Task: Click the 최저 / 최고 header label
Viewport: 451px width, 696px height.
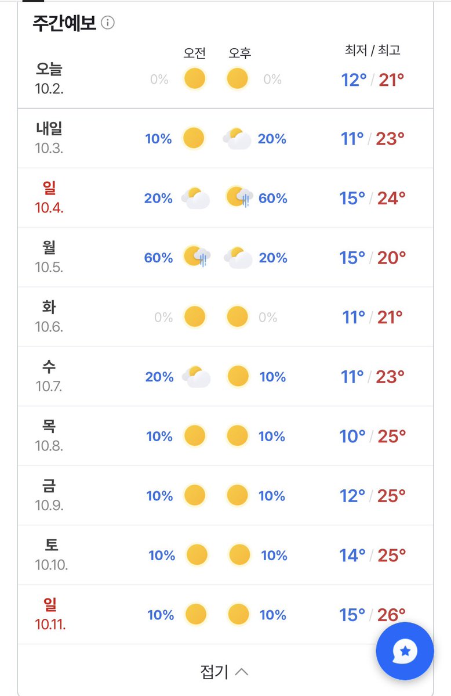Action: coord(373,50)
